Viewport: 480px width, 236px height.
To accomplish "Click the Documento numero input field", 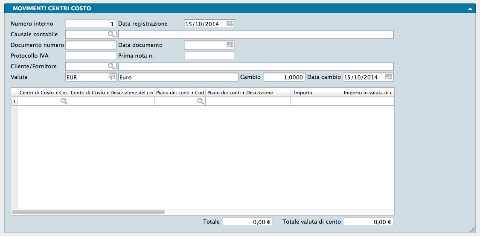I will point(90,45).
